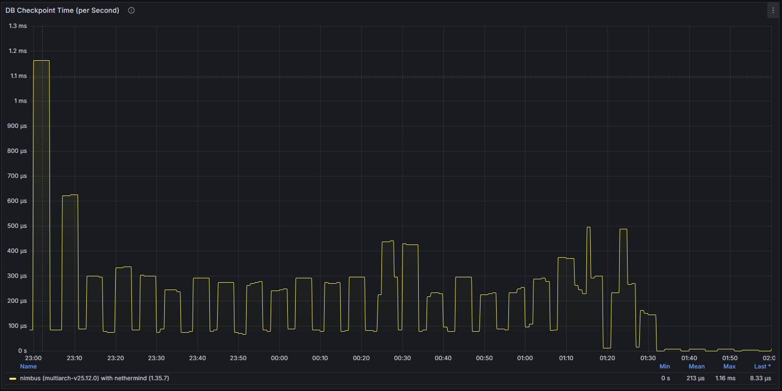Sort legend by the Mean column
The width and height of the screenshot is (782, 391).
click(696, 367)
